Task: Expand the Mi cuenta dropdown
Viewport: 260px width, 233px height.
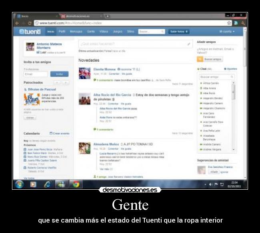Action: pos(227,31)
